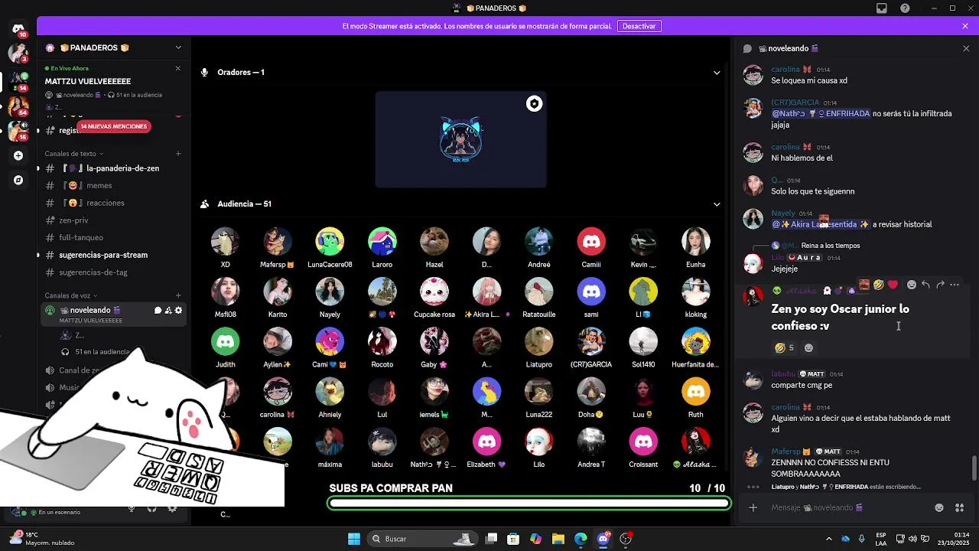
Task: Open the emoji picker in chat box
Action: click(x=939, y=507)
